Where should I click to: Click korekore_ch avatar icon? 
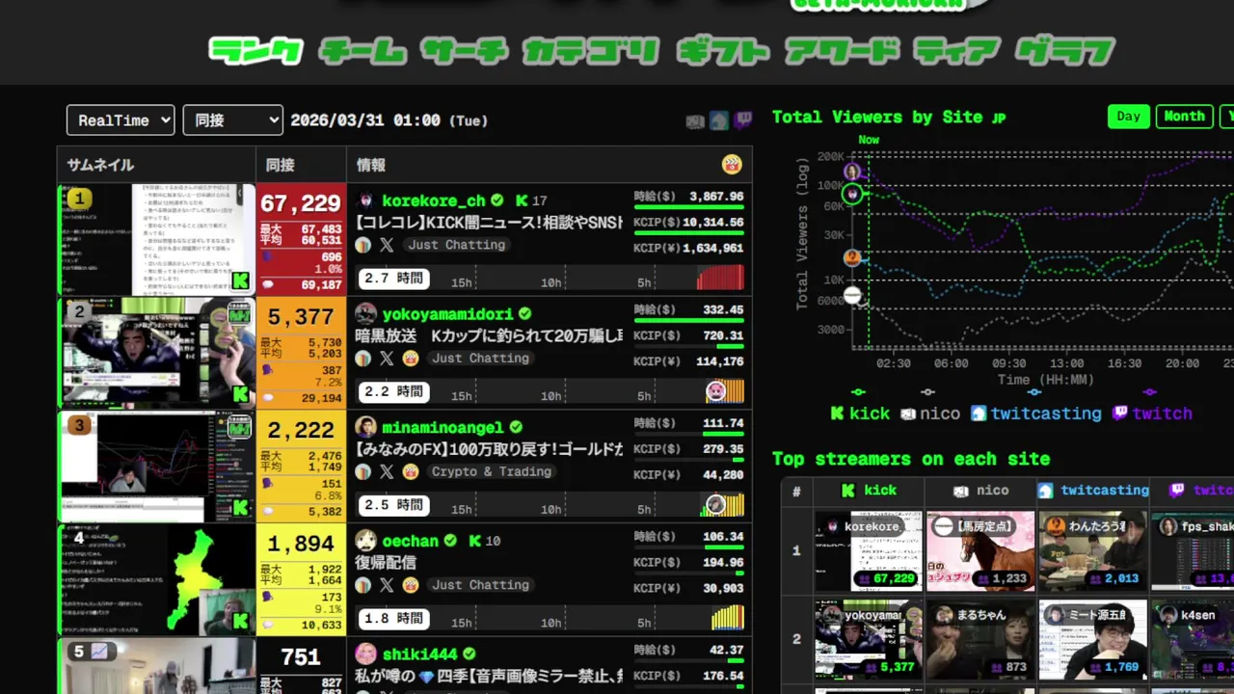pyautogui.click(x=365, y=200)
